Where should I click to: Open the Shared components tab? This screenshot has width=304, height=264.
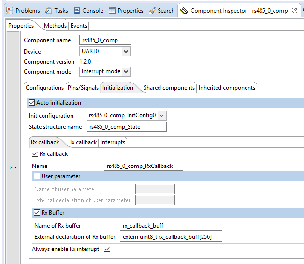(169, 88)
